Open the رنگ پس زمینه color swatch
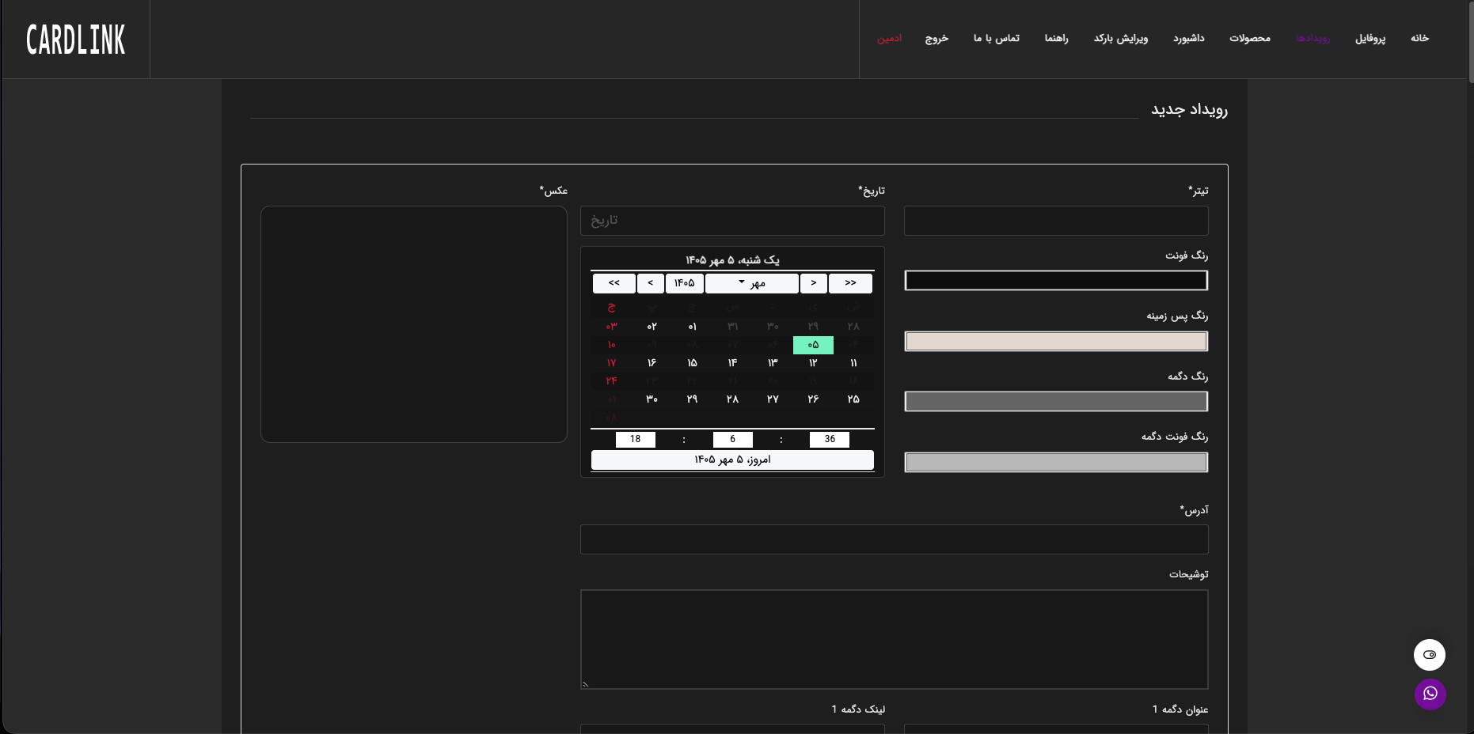The height and width of the screenshot is (734, 1474). [1056, 341]
